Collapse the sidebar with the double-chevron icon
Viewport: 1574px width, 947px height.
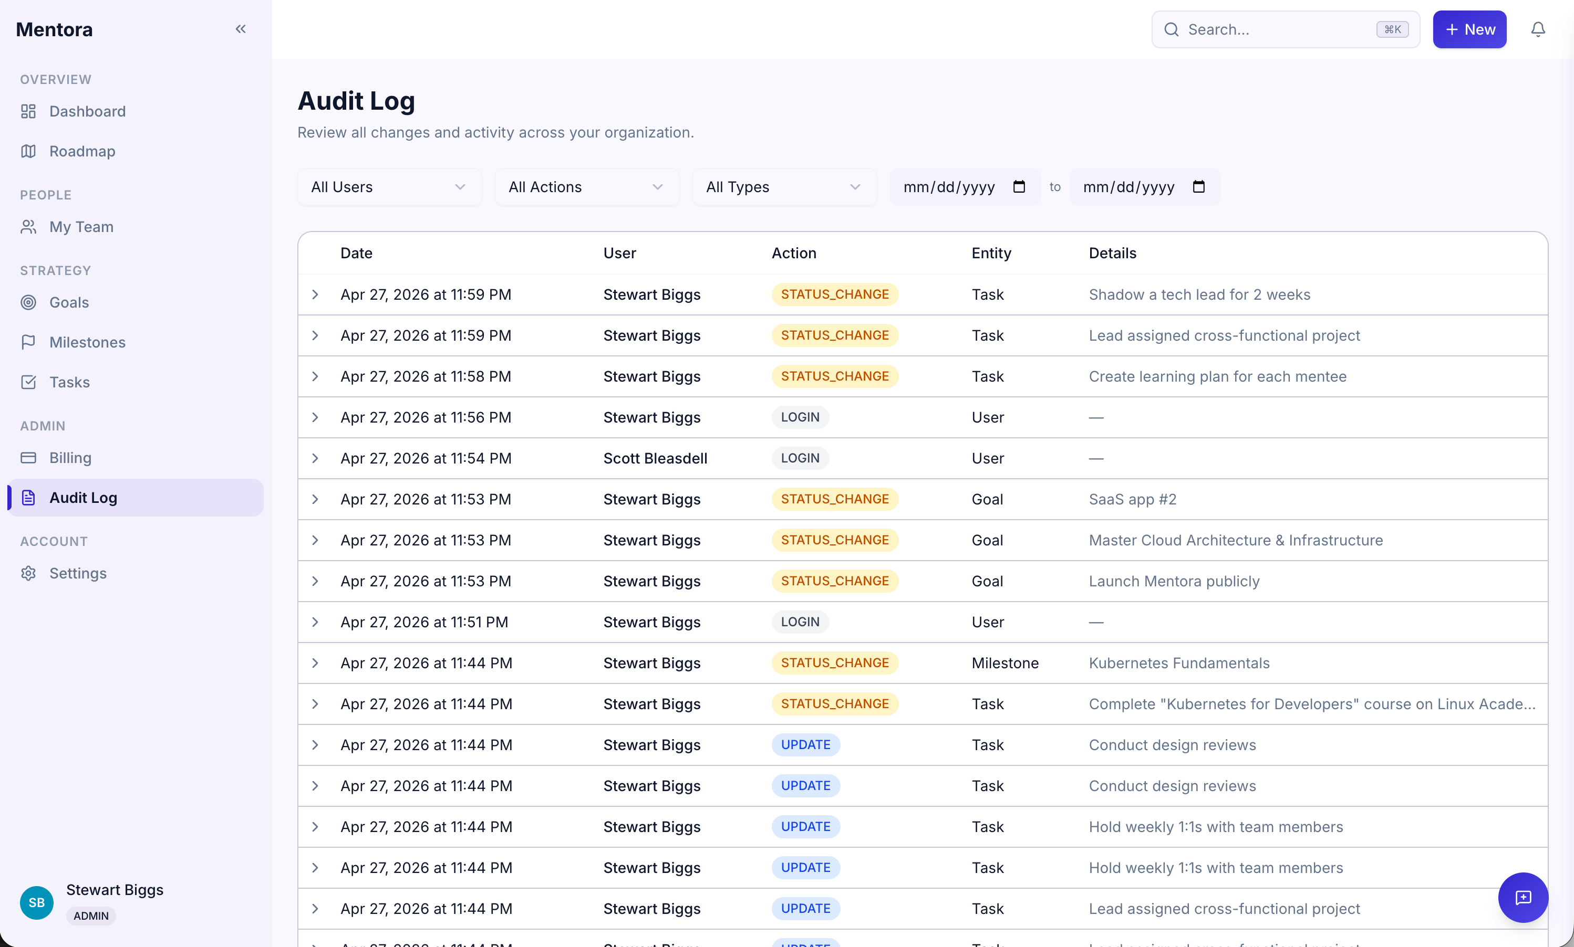pos(241,29)
